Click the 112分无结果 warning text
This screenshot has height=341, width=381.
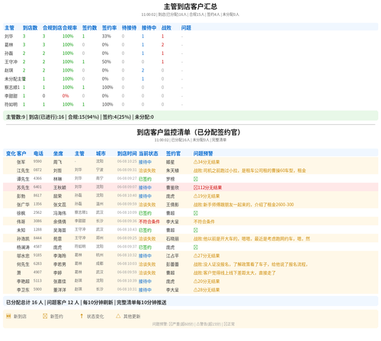pyautogui.click(x=210, y=187)
